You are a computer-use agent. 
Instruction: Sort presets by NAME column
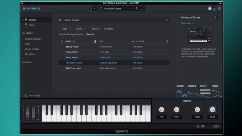click(68, 42)
